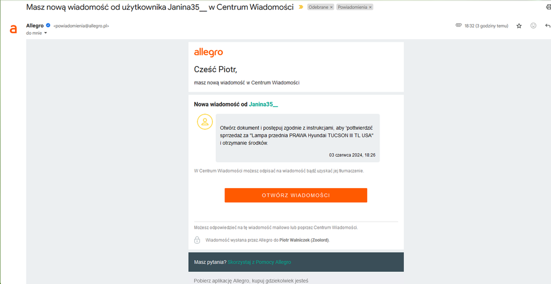Star this Allegro email
This screenshot has height=284, width=551.
click(519, 26)
